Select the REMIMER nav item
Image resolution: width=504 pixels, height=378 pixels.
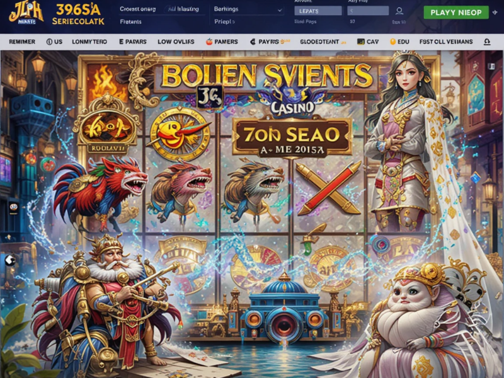22,42
